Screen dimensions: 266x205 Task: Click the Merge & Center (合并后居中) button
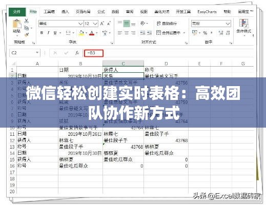pyautogui.click(x=169, y=33)
